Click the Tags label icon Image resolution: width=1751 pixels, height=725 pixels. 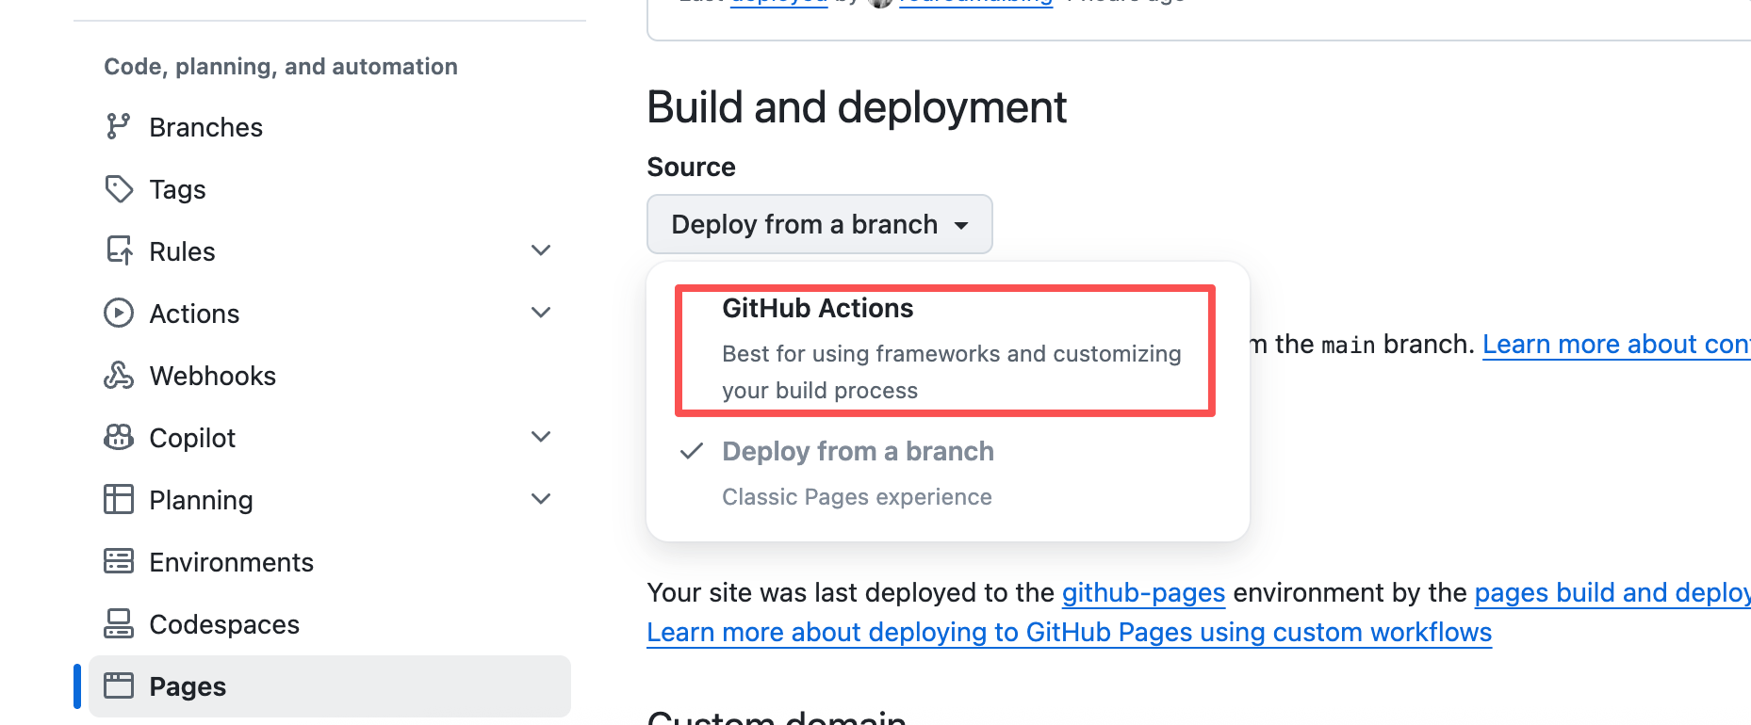(119, 188)
